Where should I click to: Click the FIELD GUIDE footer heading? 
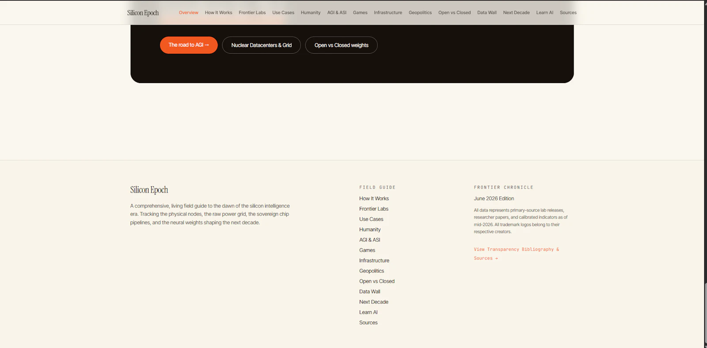[377, 187]
